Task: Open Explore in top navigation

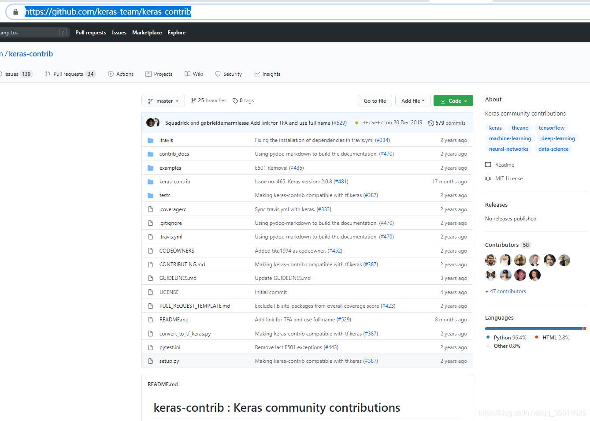Action: pyautogui.click(x=176, y=33)
